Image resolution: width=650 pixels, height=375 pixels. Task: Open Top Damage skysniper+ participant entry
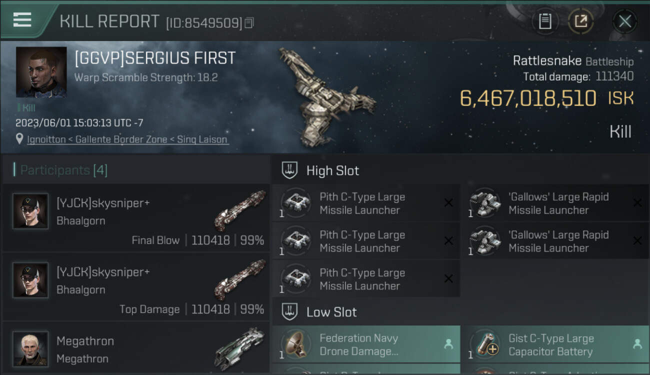coord(136,286)
